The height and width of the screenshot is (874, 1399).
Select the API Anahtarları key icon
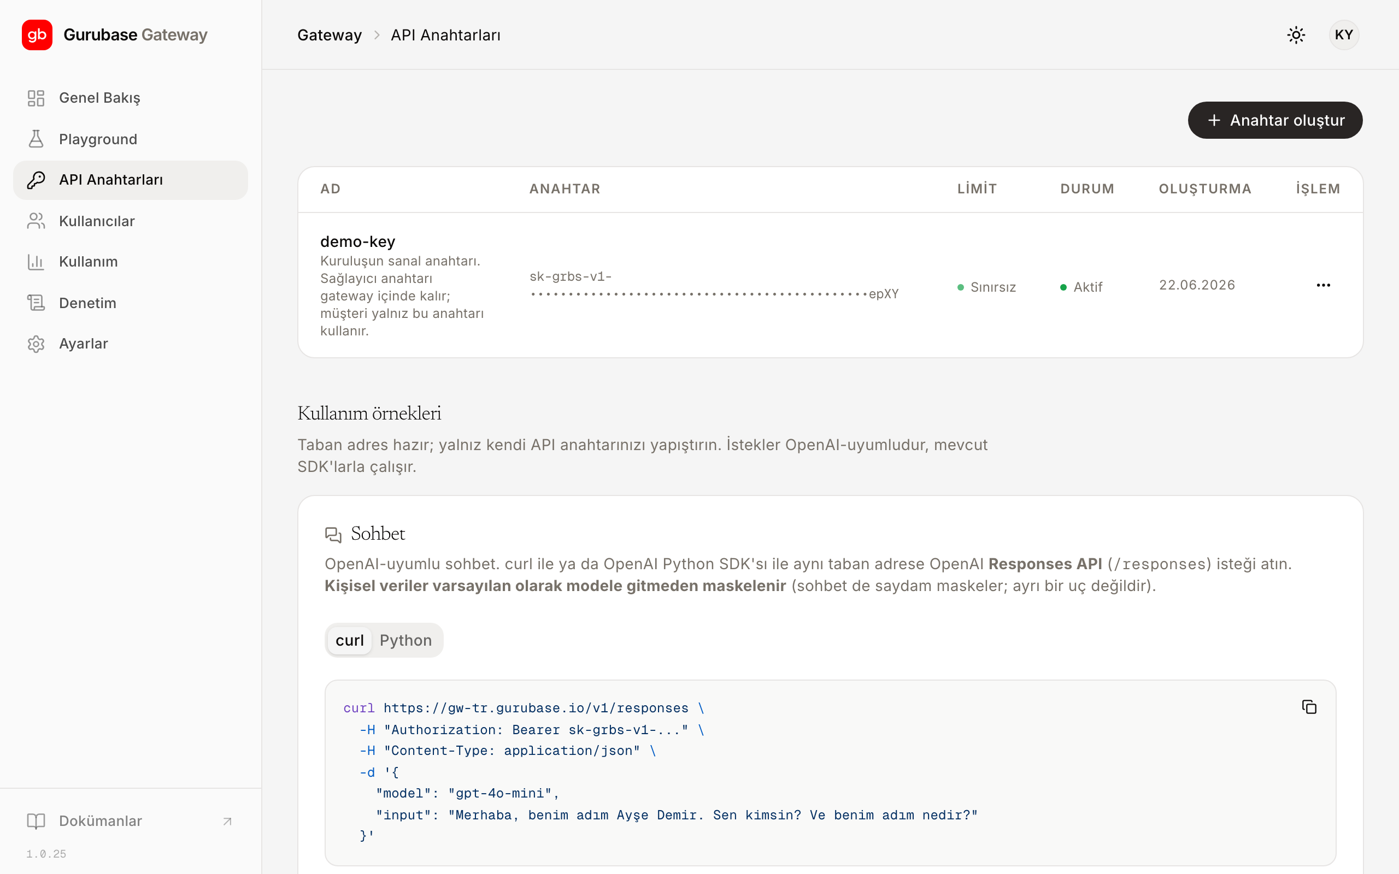click(36, 180)
